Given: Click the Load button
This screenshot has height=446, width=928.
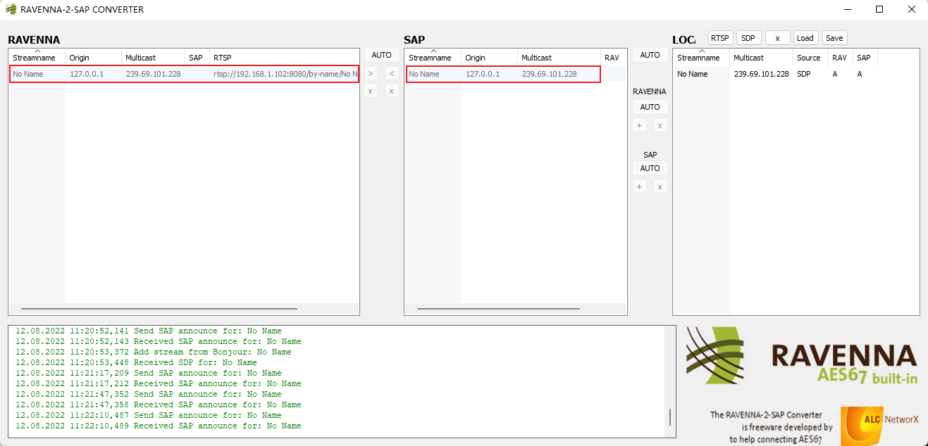Looking at the screenshot, I should pyautogui.click(x=805, y=38).
